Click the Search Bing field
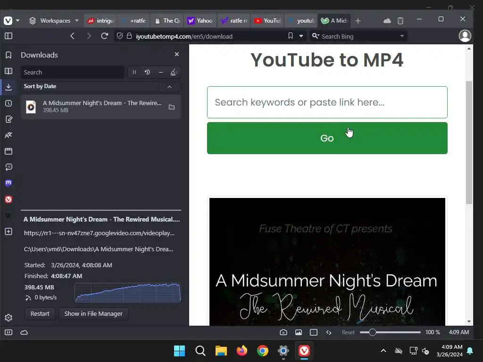The height and width of the screenshot is (362, 483). coord(358,36)
